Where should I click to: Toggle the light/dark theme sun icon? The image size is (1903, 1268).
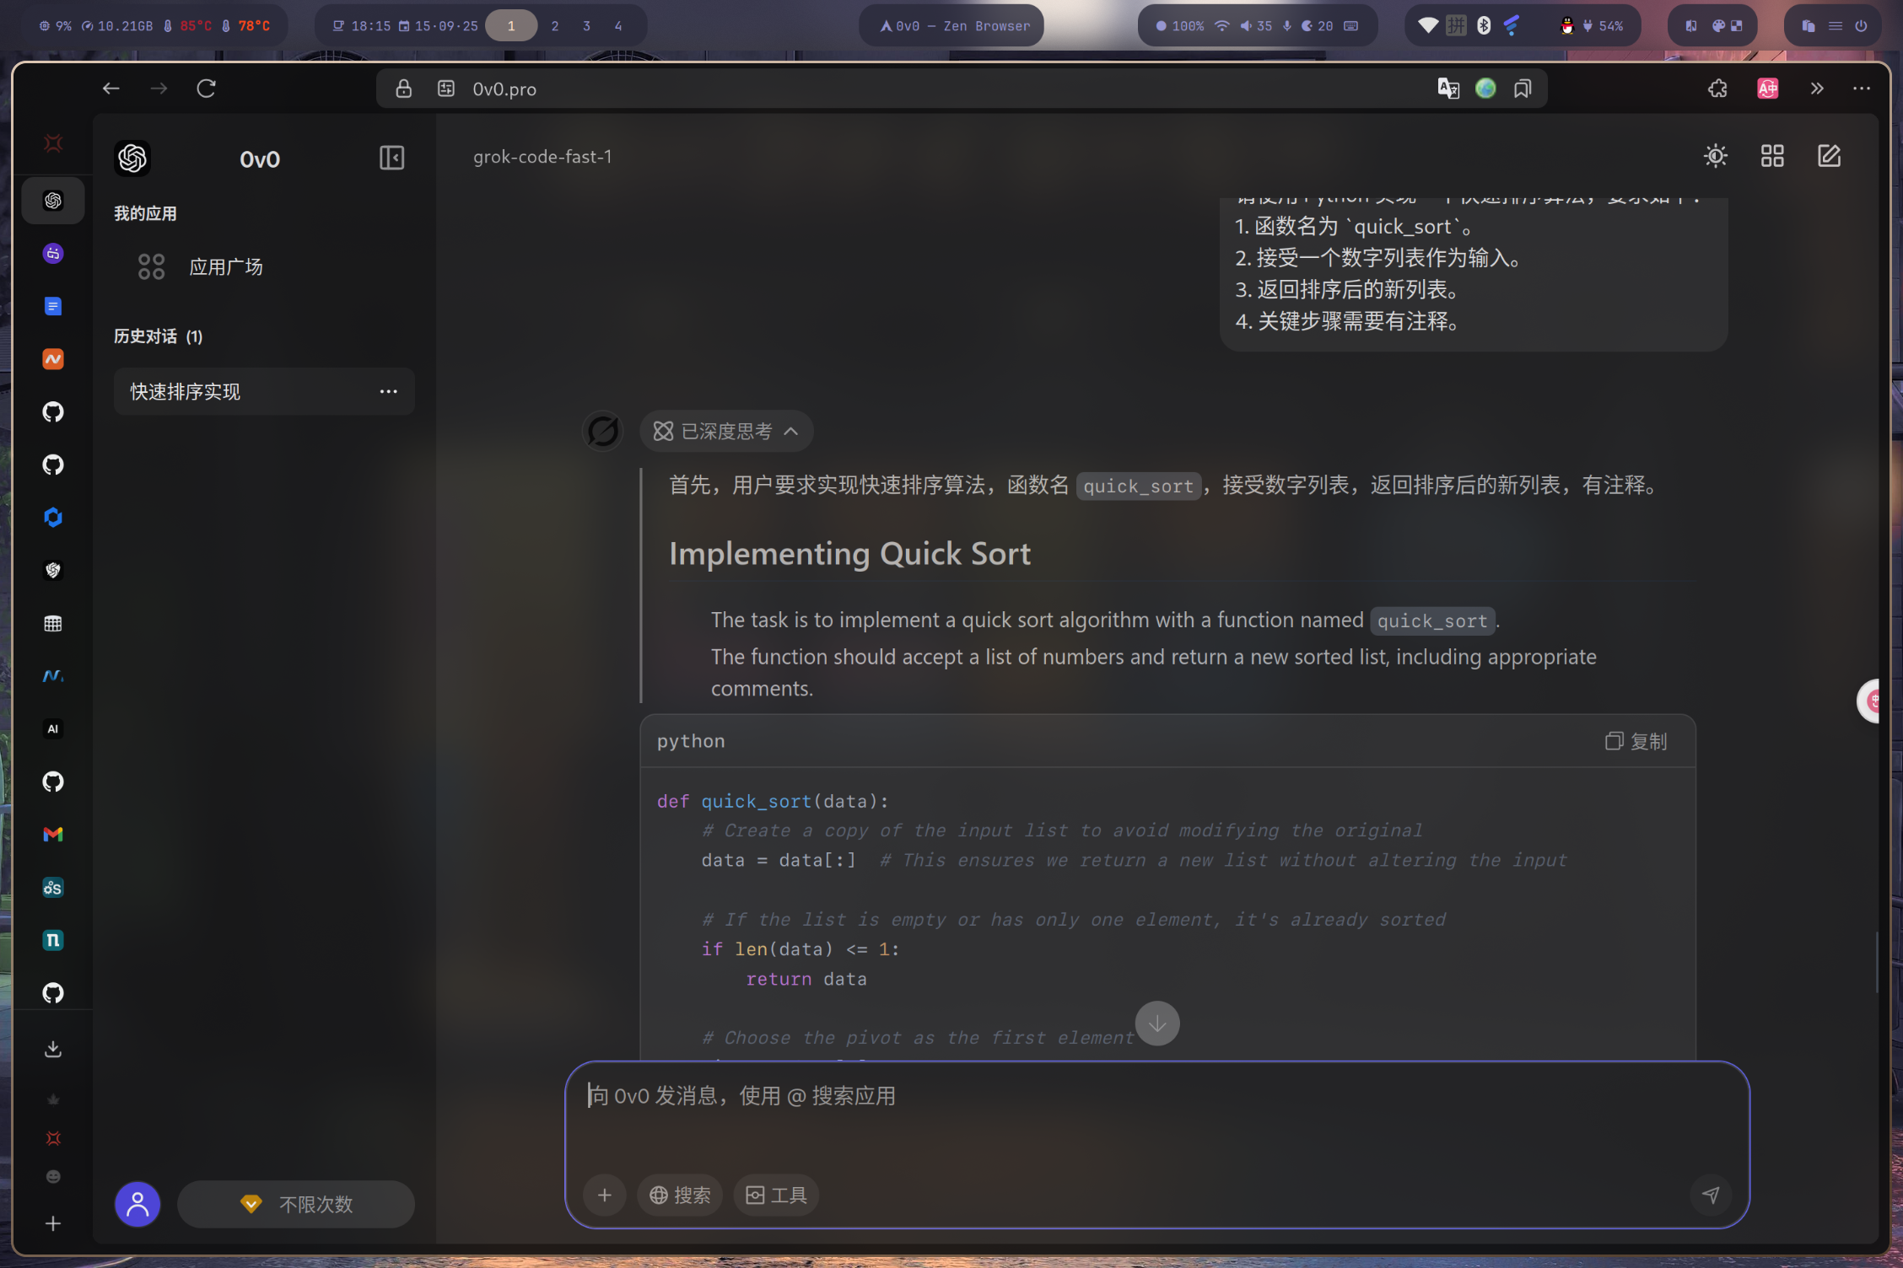(1716, 156)
